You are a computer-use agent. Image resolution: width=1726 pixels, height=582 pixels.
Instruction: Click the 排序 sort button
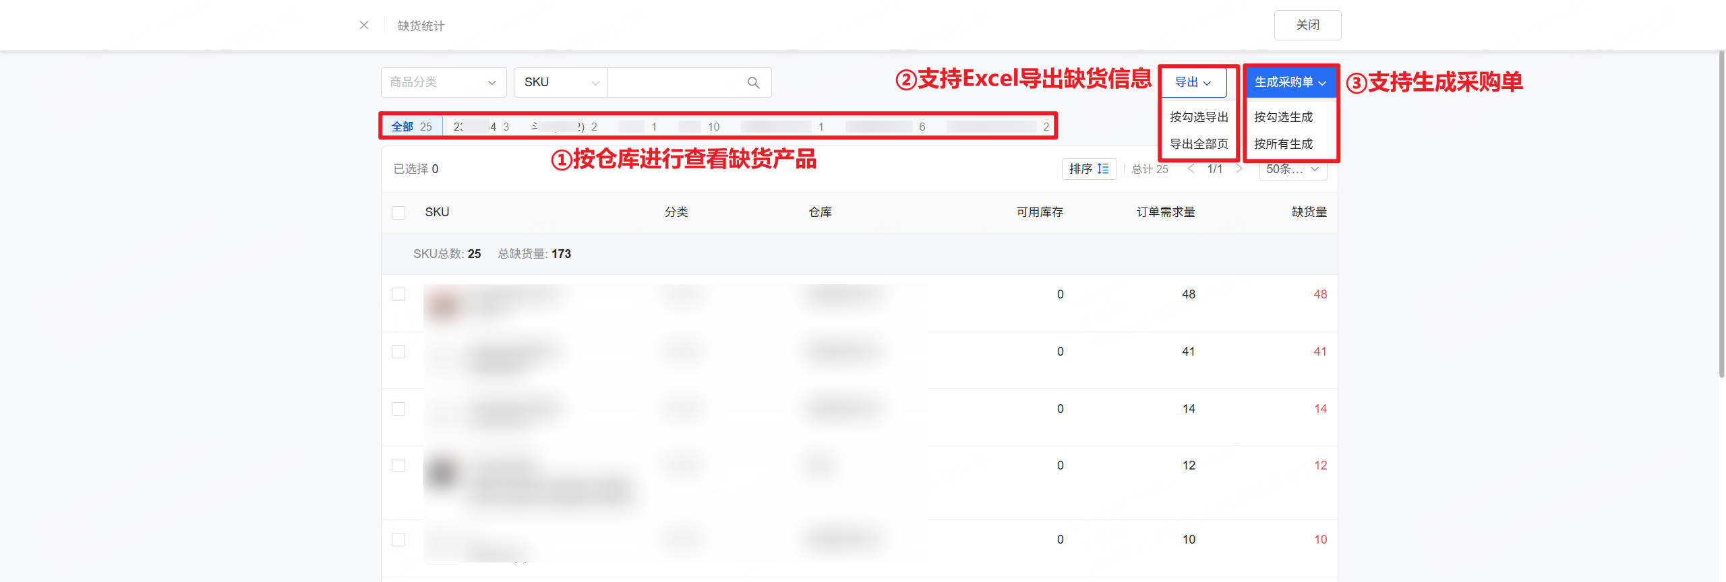[1089, 169]
